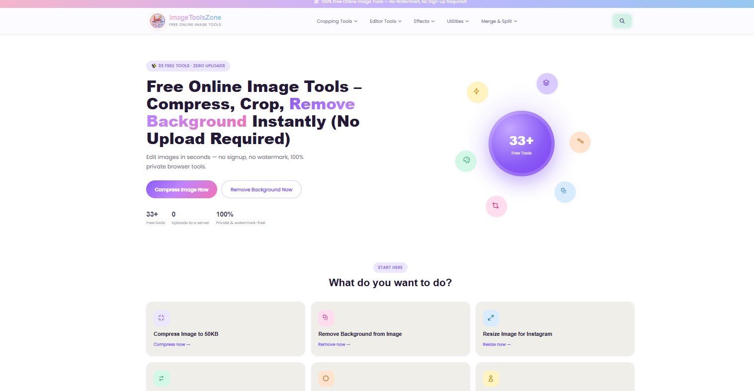Click the Compress Image to 50KB title
This screenshot has width=754, height=391.
pyautogui.click(x=186, y=334)
